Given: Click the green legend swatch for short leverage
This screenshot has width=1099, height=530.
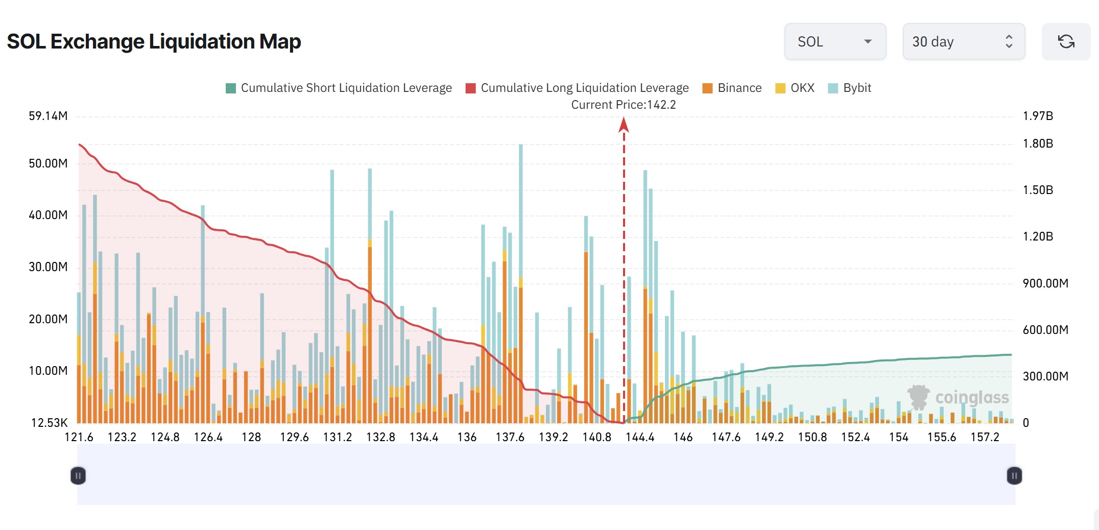Looking at the screenshot, I should (230, 88).
